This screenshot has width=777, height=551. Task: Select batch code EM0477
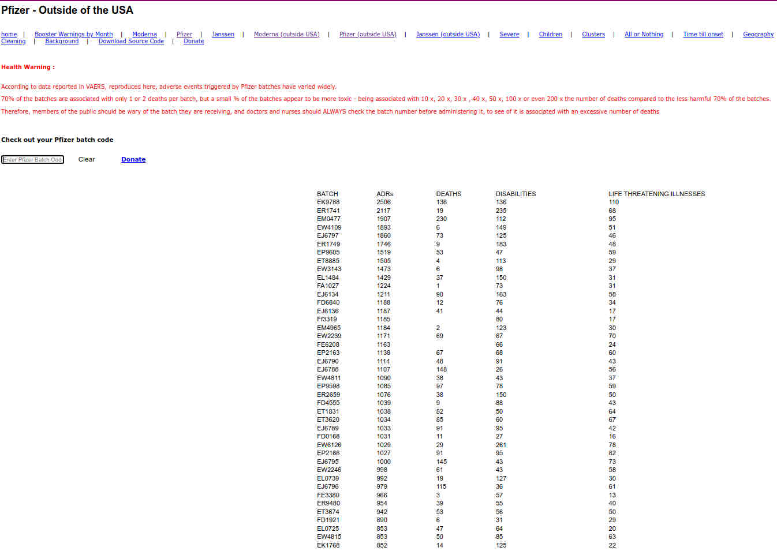329,219
